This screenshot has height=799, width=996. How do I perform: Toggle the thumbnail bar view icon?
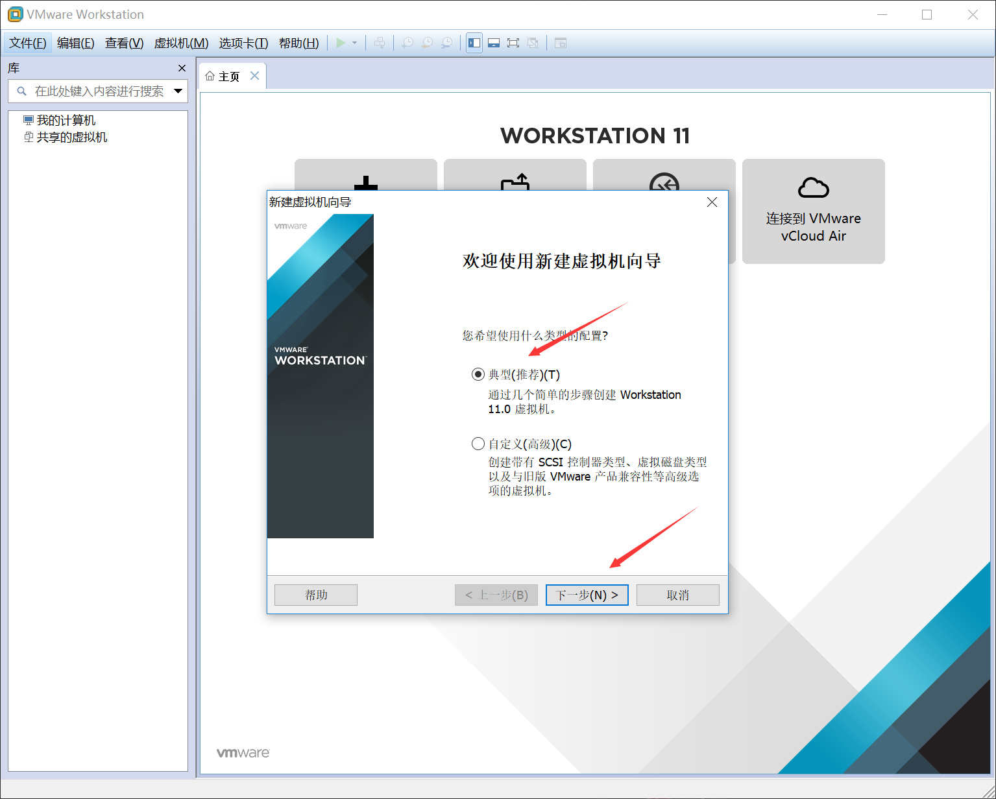point(494,43)
